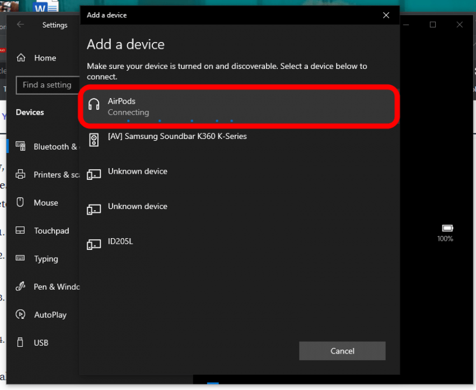Screen dimensions: 476x390
Task: Select AirPods in the device list
Action: [x=239, y=106]
